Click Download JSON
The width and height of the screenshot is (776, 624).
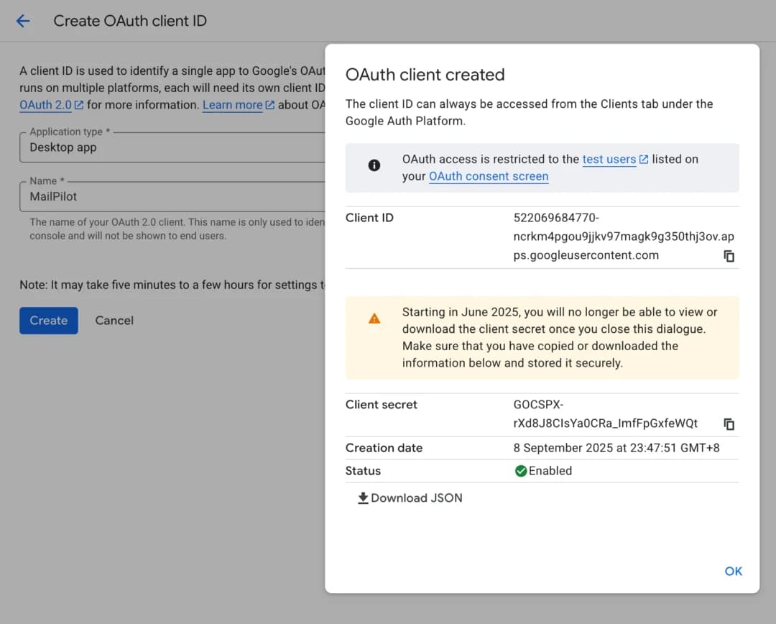click(x=415, y=497)
